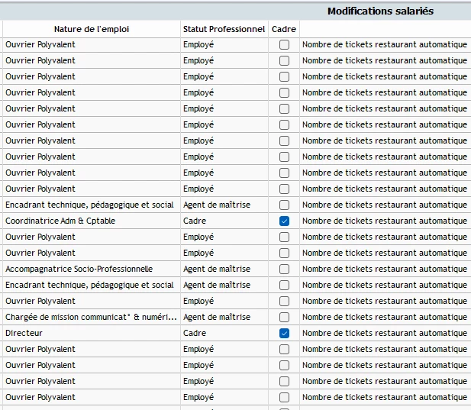Enable Cadre for Chargée de mission row
This screenshot has height=410, width=471.
click(284, 317)
